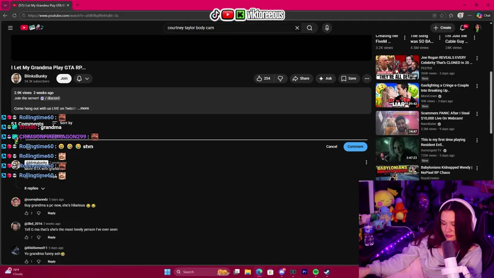The image size is (494, 278).
Task: Dislike the @3bd_2016 comment
Action: click(39, 237)
